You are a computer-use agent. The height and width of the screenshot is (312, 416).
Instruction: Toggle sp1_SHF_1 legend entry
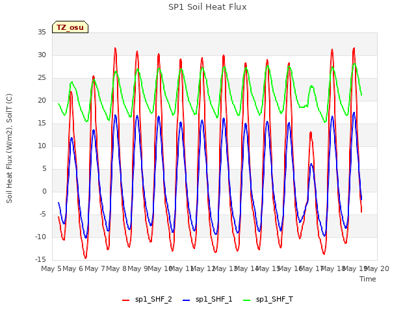[x=207, y=300]
